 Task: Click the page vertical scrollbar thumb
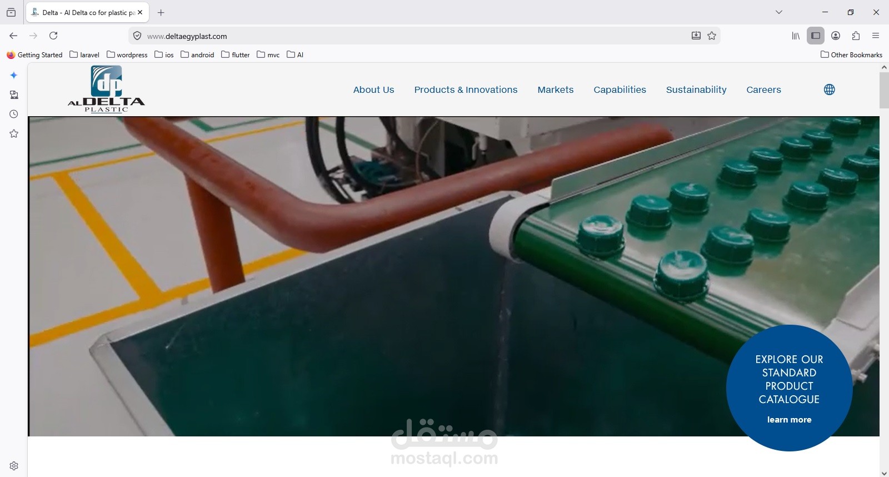[x=884, y=90]
